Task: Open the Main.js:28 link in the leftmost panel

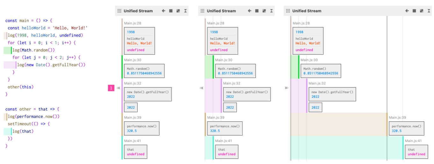Action: coord(132,23)
